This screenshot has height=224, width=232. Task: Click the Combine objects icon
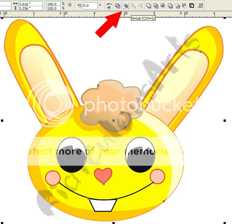pos(118,6)
